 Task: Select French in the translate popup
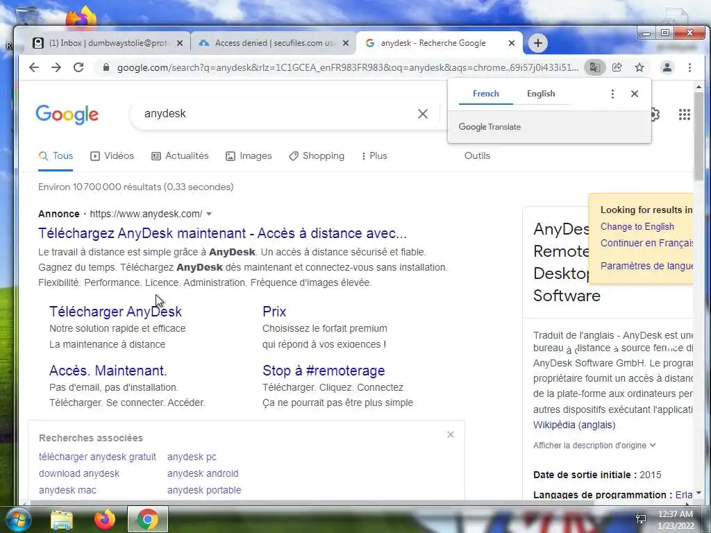(x=485, y=94)
